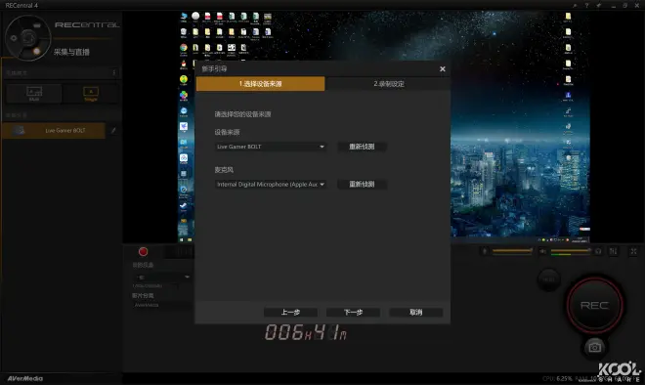Viewport: 645px width, 385px height.
Task: Click the red record indicator icon
Action: pyautogui.click(x=143, y=252)
